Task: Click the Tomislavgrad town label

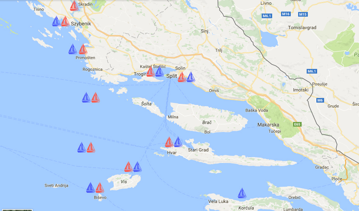Action: 302,28
